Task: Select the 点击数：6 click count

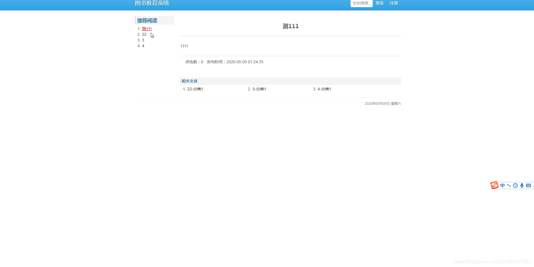Action: point(194,62)
